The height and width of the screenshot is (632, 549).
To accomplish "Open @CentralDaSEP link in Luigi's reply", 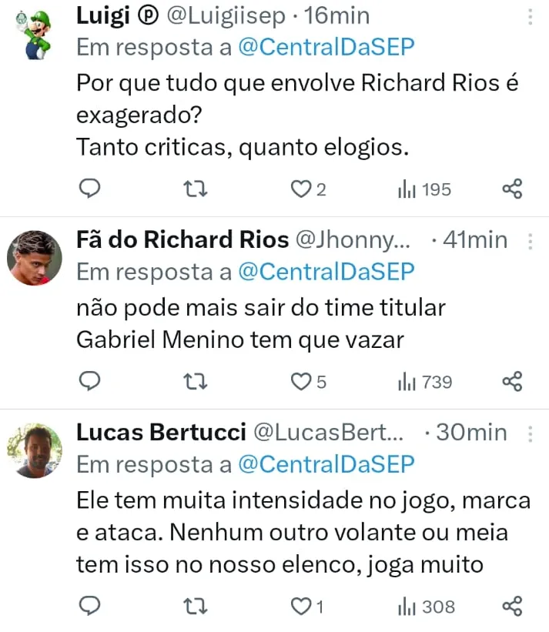I will coord(326,47).
